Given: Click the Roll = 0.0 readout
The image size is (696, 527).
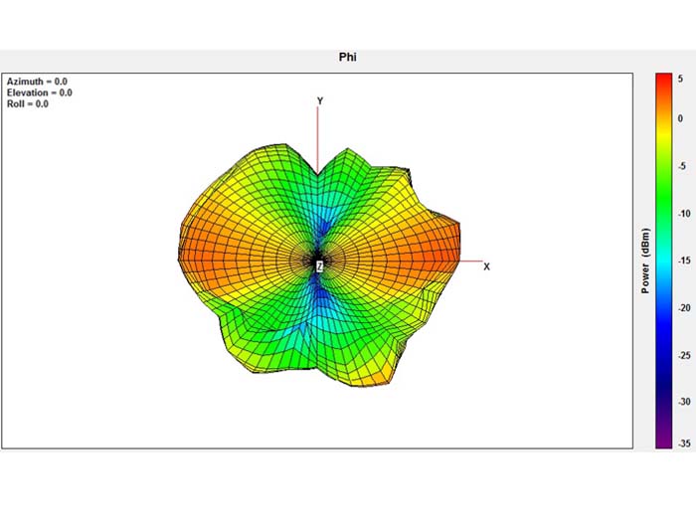Looking at the screenshot, I should point(28,103).
